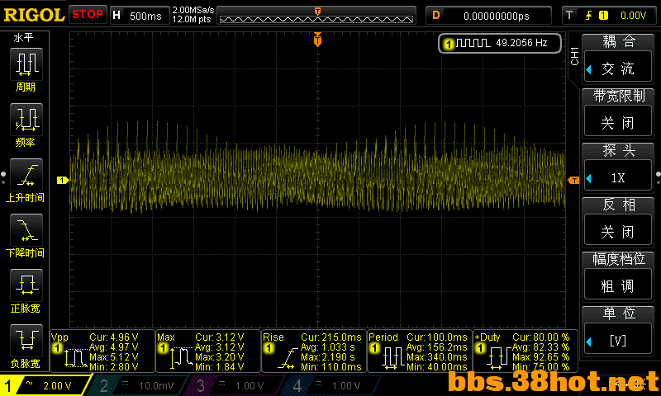
Task: Click the right menu panel scroll dot
Action: [x=658, y=174]
